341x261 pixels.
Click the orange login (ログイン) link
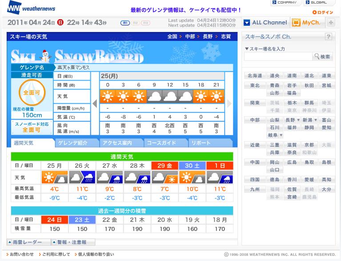[x=323, y=12]
